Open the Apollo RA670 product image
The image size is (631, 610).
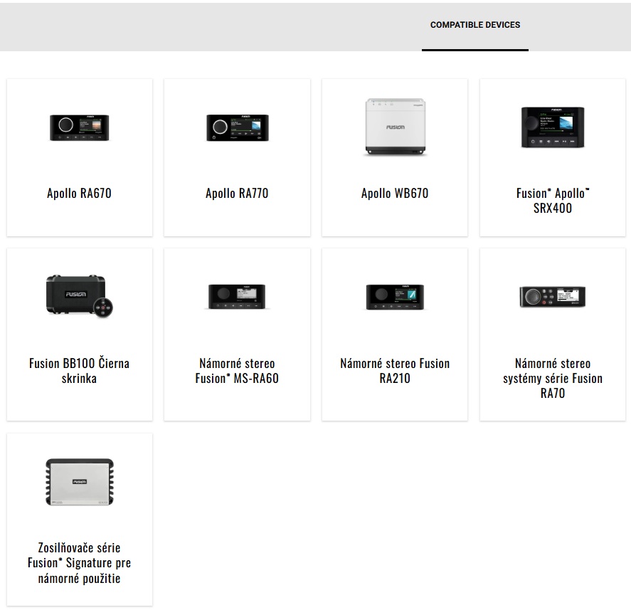79,127
